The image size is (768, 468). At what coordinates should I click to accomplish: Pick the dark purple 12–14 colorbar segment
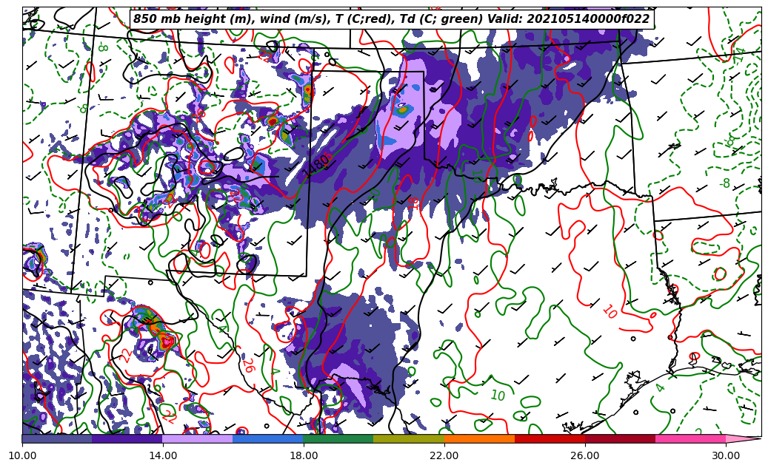(x=127, y=438)
